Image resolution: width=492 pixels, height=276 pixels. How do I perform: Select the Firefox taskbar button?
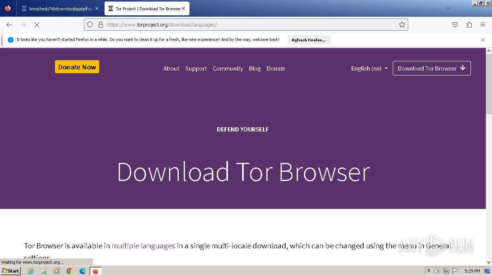[95, 271]
